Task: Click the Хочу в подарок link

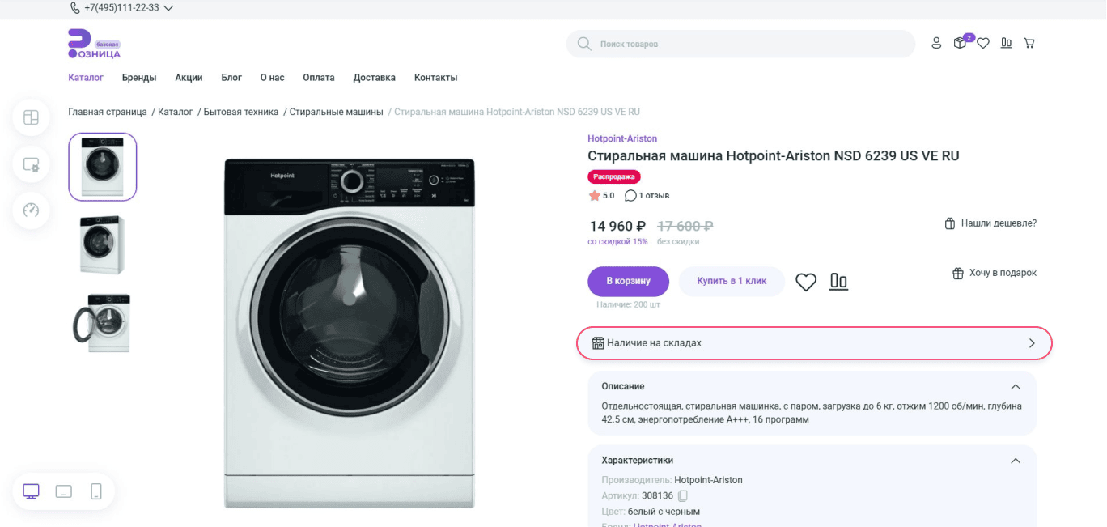Action: (995, 273)
